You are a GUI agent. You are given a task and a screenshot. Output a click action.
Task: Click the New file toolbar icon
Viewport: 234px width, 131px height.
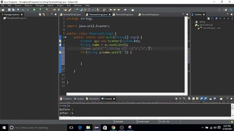pyautogui.click(x=3, y=10)
